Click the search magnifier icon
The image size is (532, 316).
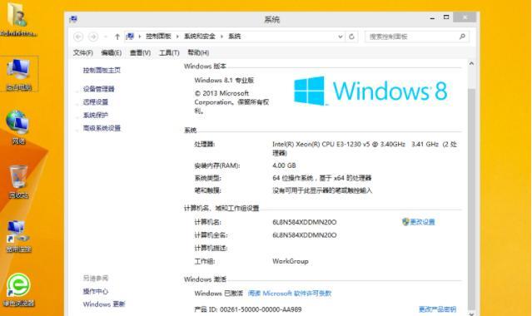click(462, 37)
